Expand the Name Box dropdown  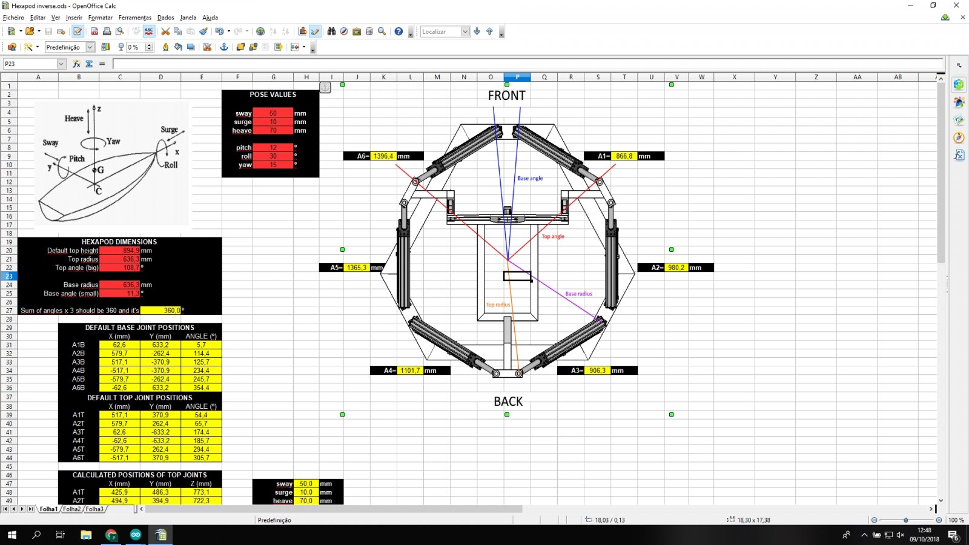[x=61, y=64]
